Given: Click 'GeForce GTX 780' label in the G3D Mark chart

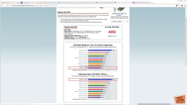Looking at the screenshot, I should point(83,50).
